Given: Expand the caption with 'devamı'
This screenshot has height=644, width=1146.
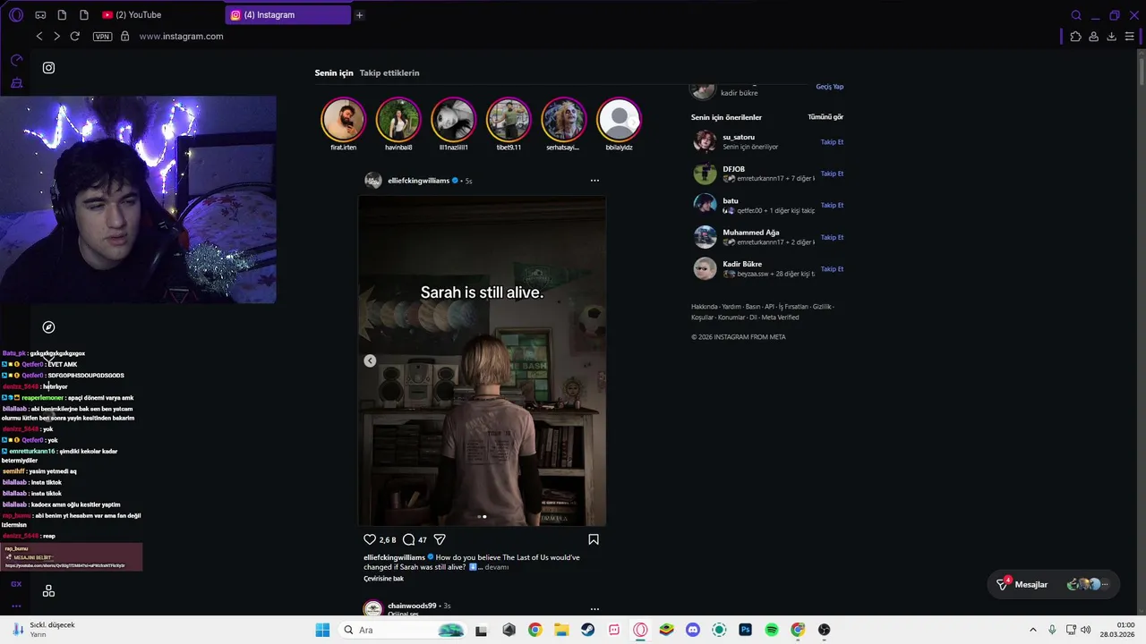Looking at the screenshot, I should click(496, 567).
